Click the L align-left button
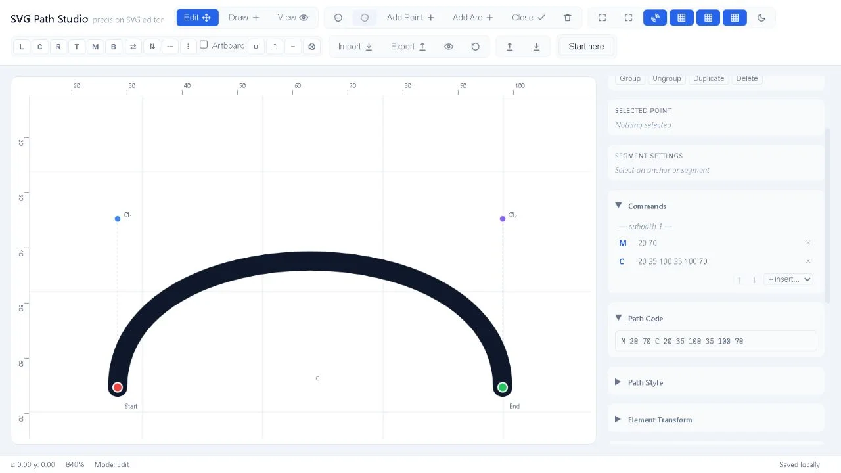841x473 pixels. pyautogui.click(x=22, y=47)
